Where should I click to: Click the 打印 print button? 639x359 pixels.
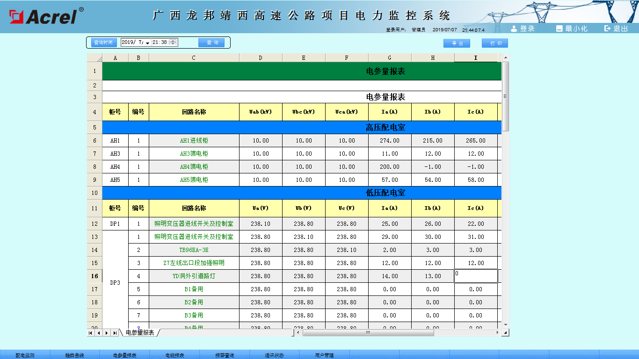click(495, 43)
